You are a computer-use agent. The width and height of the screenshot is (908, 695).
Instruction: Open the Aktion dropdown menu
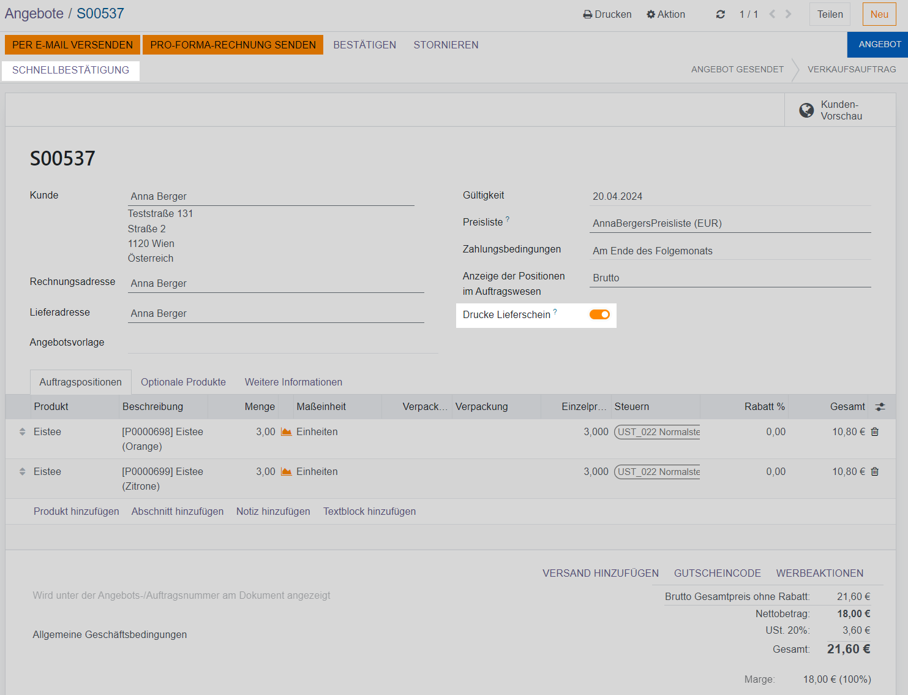(666, 14)
